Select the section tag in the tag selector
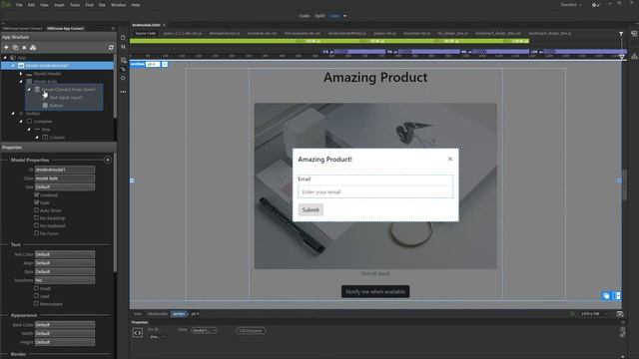Image resolution: width=639 pixels, height=359 pixels. point(179,314)
